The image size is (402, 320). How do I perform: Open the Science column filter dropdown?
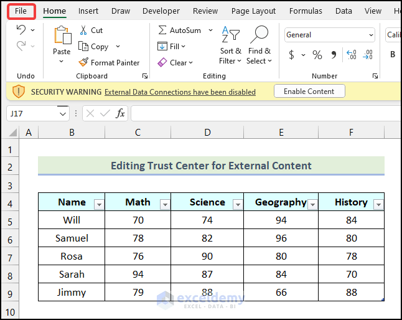tap(238, 204)
